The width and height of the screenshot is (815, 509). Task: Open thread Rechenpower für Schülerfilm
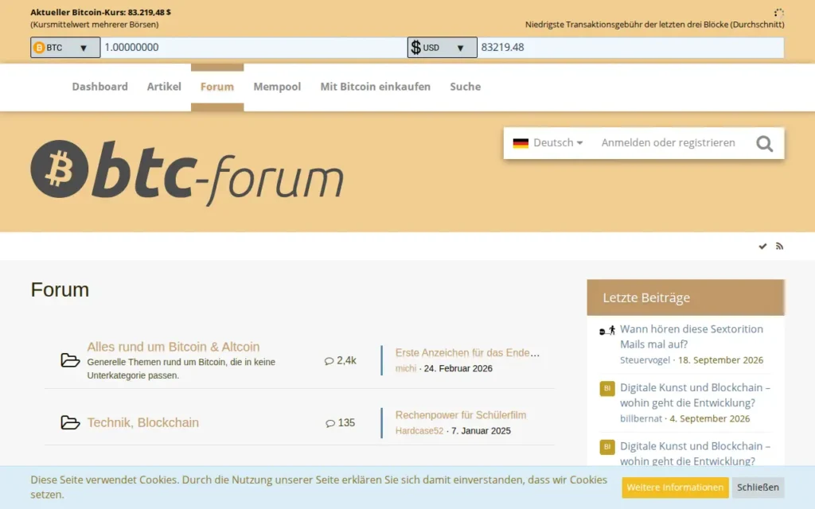pyautogui.click(x=461, y=415)
